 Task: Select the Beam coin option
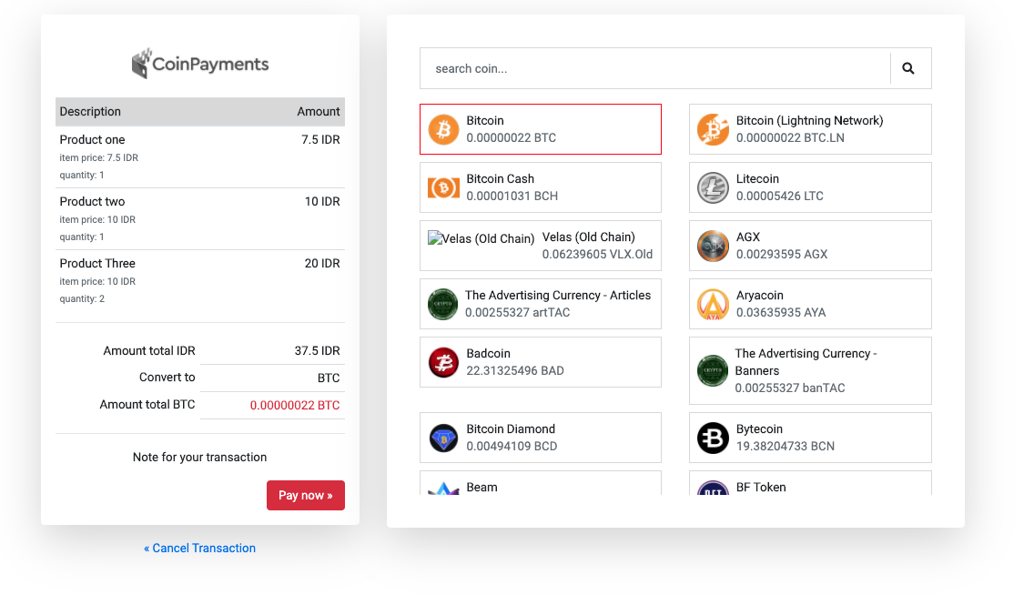point(540,485)
